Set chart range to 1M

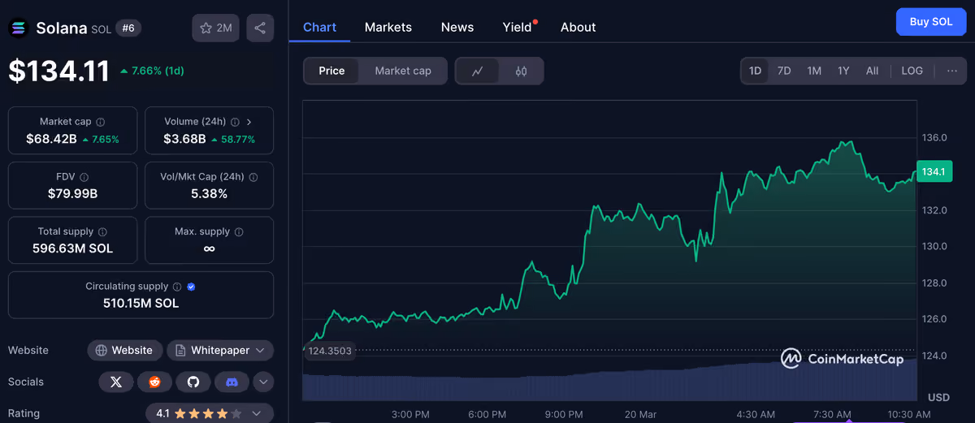pos(814,71)
